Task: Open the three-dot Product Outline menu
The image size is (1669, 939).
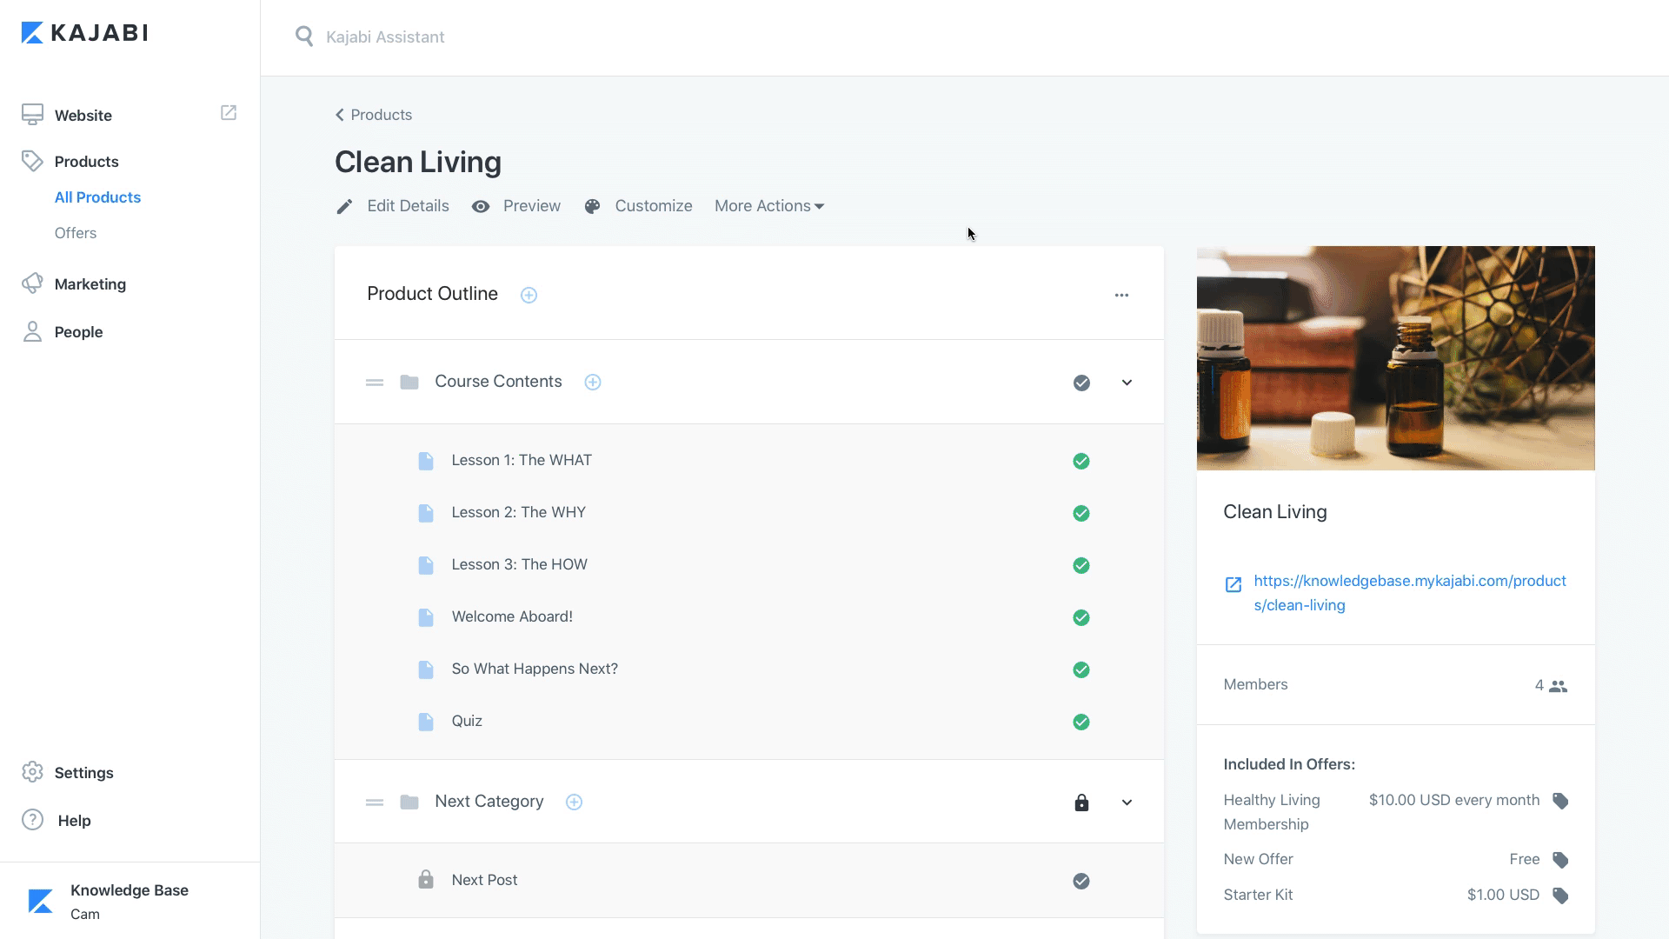Action: tap(1121, 295)
